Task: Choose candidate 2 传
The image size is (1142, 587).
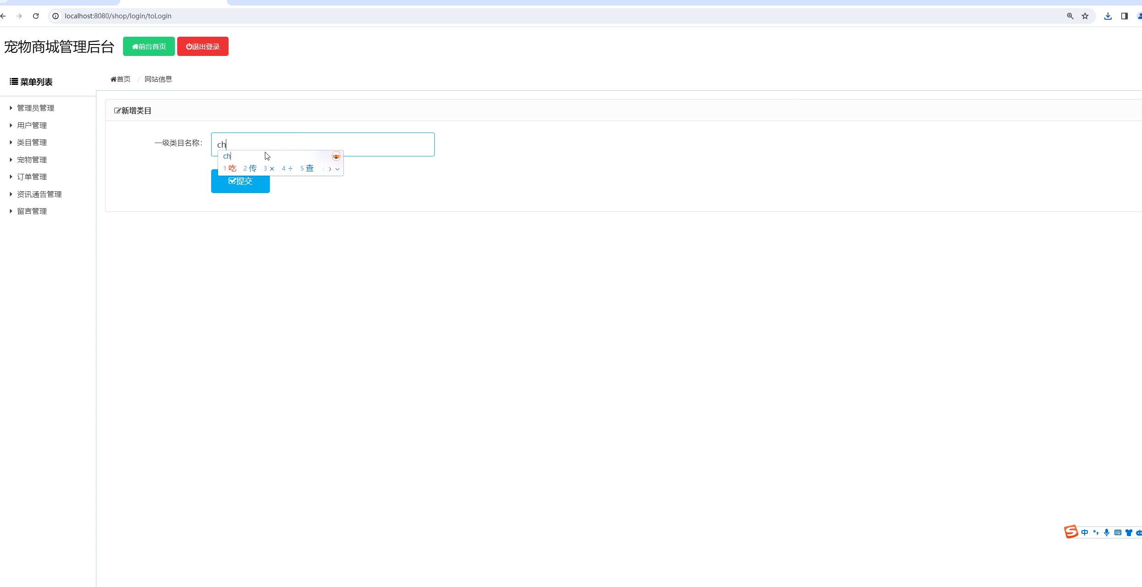Action: click(250, 168)
